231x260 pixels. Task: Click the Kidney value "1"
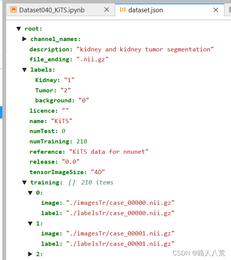pos(69,80)
